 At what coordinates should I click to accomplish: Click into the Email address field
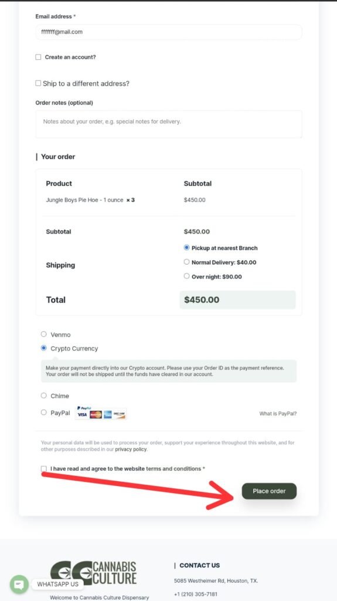(x=169, y=32)
